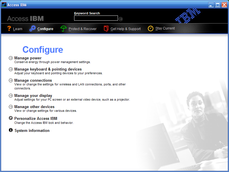This screenshot has width=229, height=172.
Task: Click the arrow icon beside Manage power
Action: (11, 58)
